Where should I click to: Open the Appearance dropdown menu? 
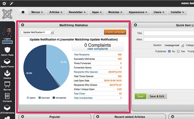click(138, 12)
